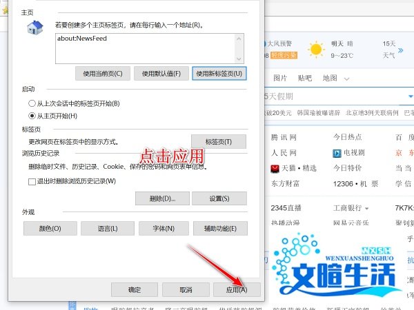Open the 语言(L) appearance button
The width and height of the screenshot is (414, 310).
coord(108,228)
